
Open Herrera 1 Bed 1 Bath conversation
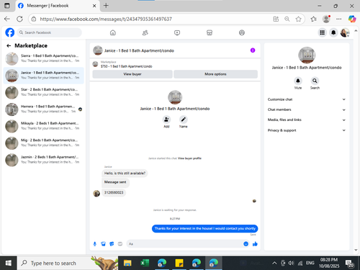coord(44,109)
